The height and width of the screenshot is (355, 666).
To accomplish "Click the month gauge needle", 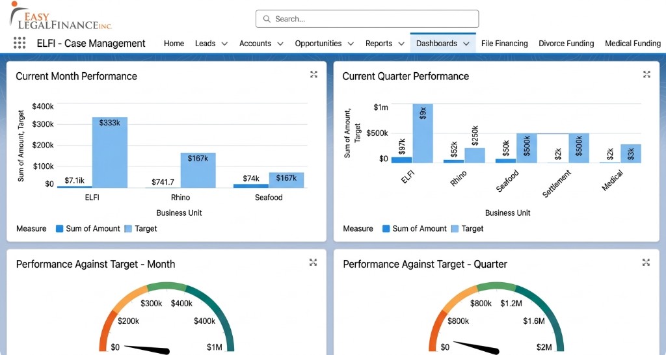I will (x=148, y=349).
